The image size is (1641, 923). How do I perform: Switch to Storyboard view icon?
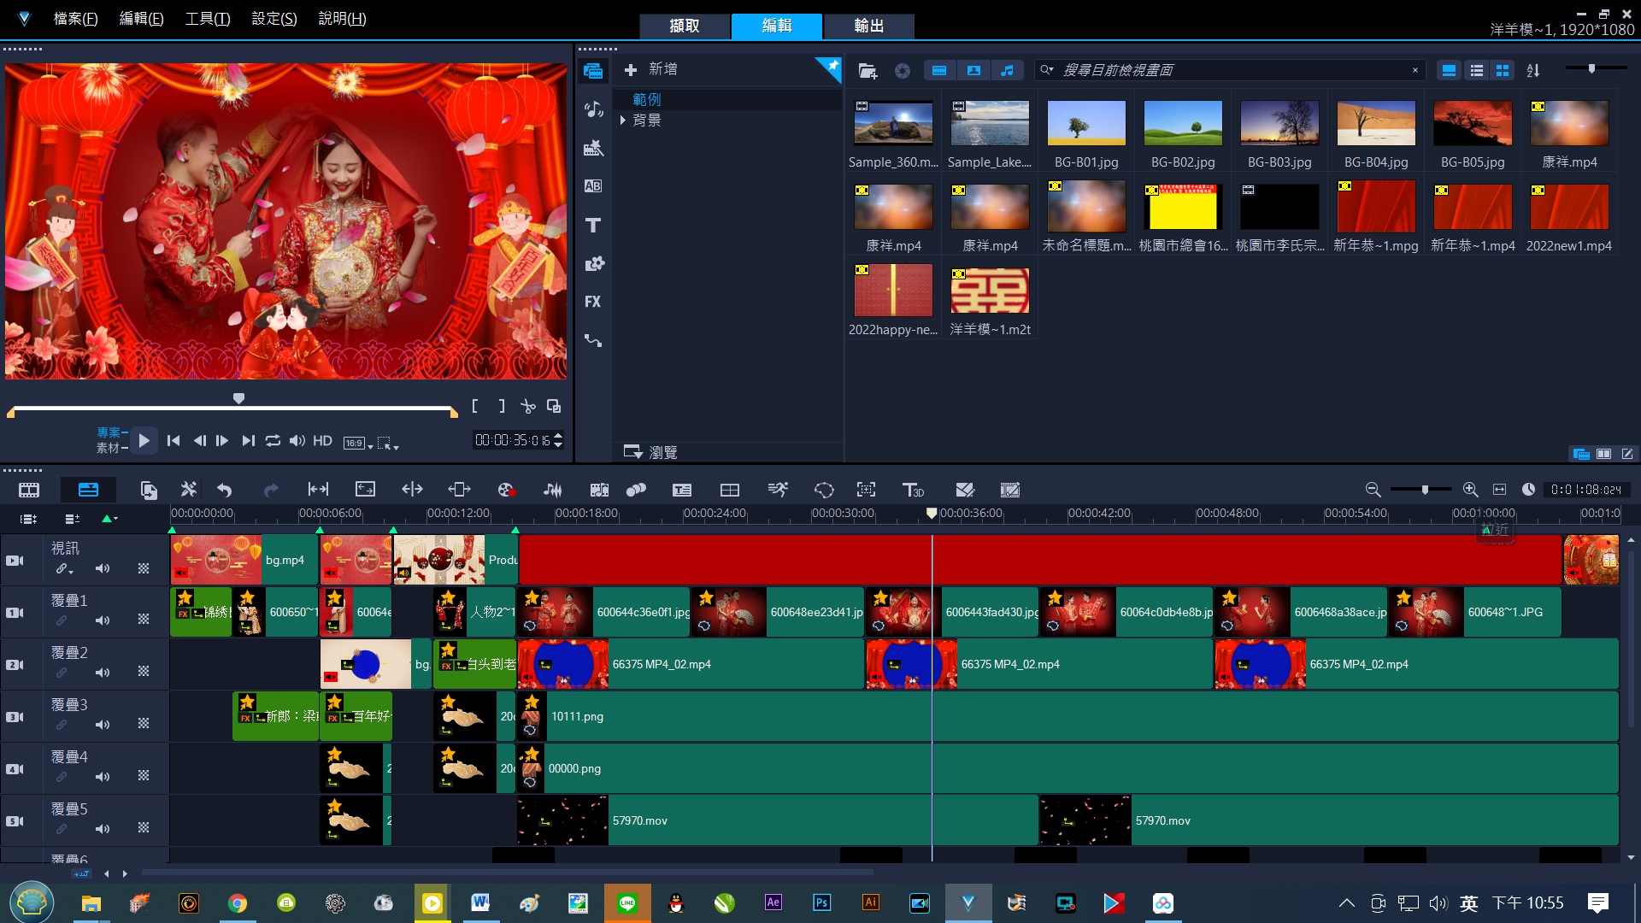[x=29, y=490]
